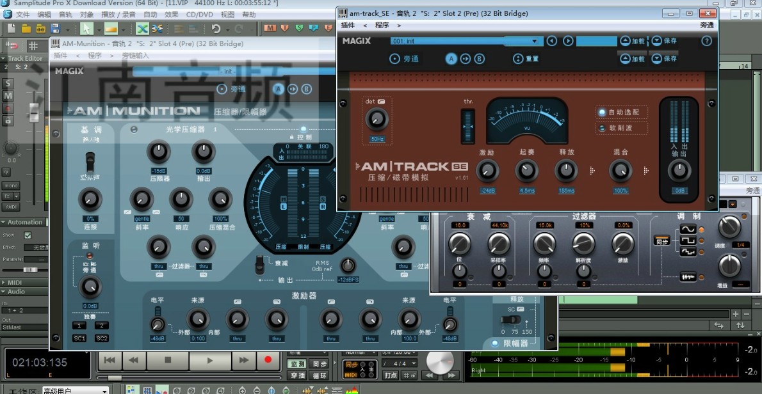Click next preset arrow in am-track window
Viewport: 762px width, 394px height.
568,41
